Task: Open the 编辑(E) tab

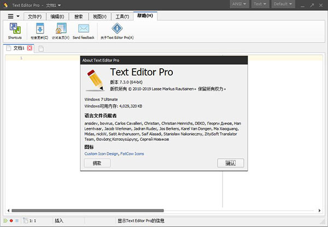Action: pyautogui.click(x=57, y=16)
